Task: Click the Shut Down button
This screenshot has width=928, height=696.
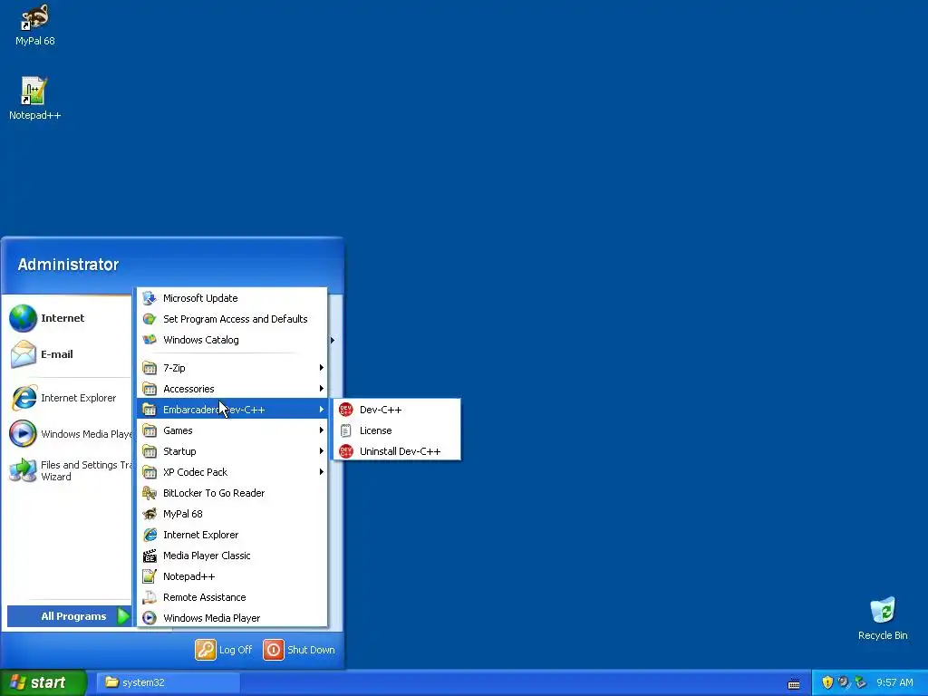Action: click(299, 650)
